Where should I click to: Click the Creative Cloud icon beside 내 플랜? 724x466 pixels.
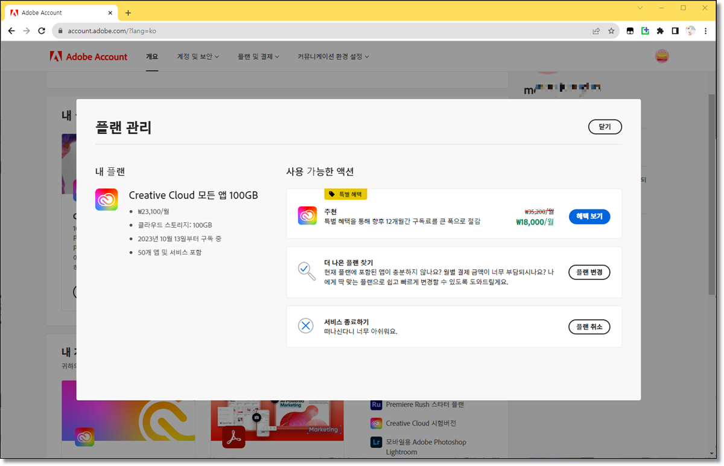[x=106, y=200]
